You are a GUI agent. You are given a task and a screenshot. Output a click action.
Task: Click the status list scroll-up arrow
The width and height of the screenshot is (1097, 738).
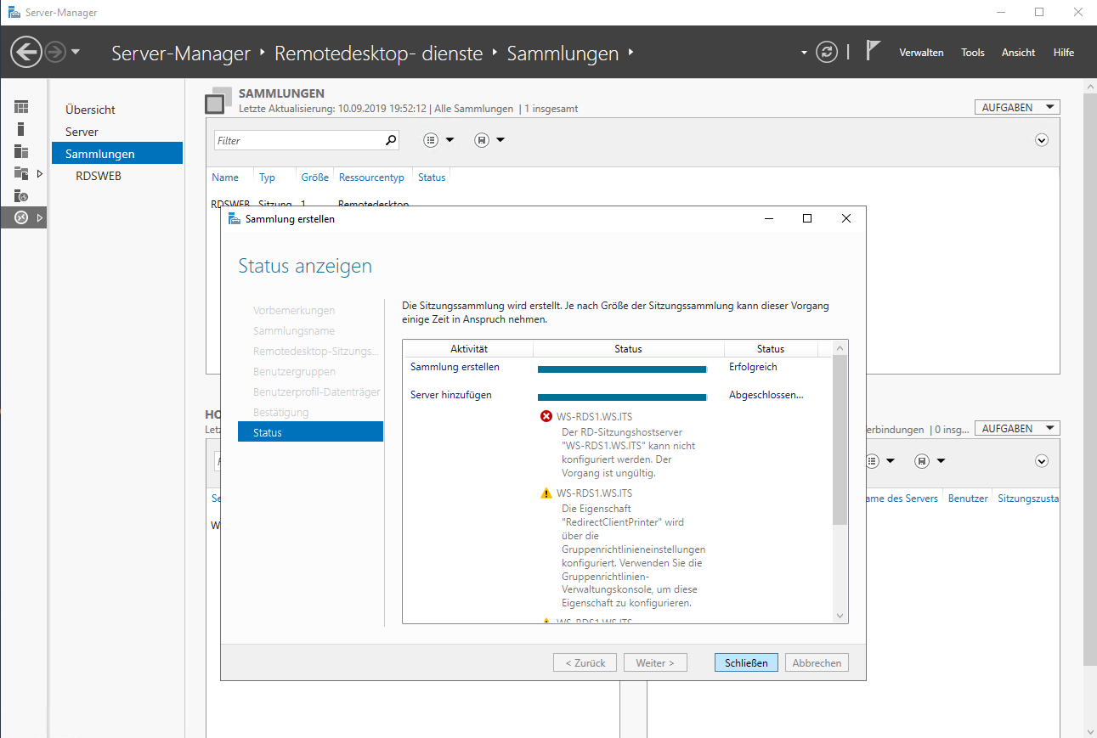point(840,348)
